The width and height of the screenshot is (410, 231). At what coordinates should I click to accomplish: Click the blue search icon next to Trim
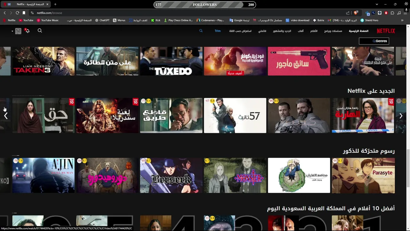click(x=201, y=31)
